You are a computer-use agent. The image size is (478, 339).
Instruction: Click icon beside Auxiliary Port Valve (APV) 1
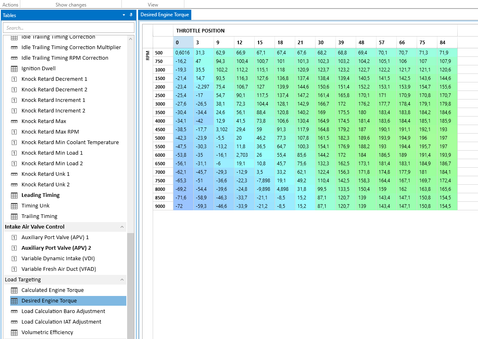[x=14, y=238]
